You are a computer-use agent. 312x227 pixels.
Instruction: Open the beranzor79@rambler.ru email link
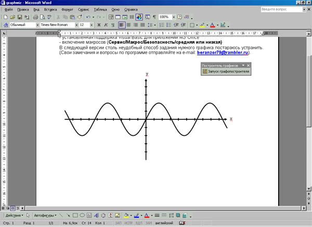point(223,53)
